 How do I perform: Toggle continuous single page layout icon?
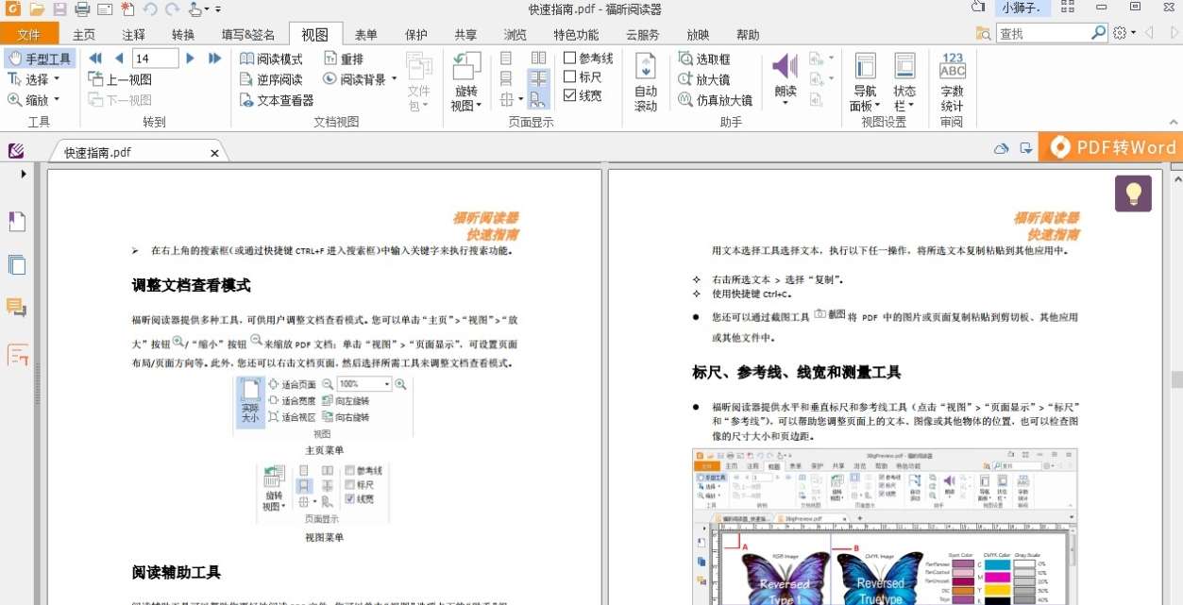[x=507, y=78]
